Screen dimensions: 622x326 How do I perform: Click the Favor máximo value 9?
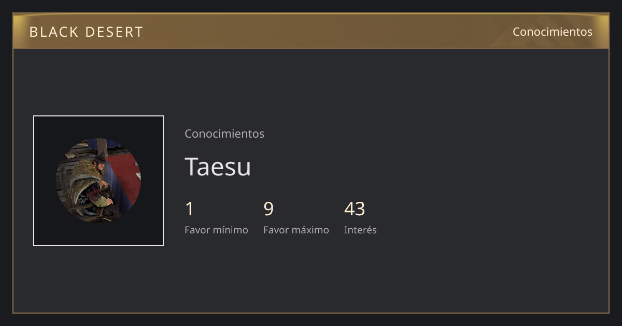pos(268,209)
